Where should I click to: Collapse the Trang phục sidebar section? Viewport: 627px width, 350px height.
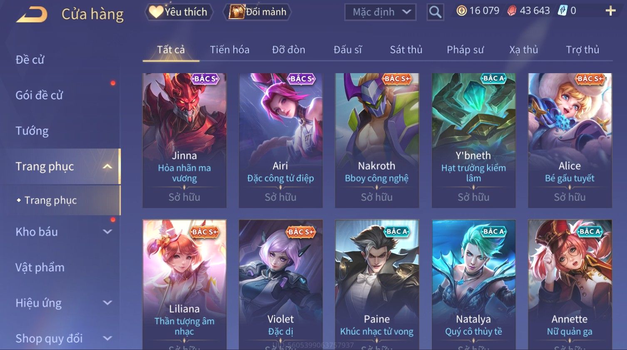(107, 167)
